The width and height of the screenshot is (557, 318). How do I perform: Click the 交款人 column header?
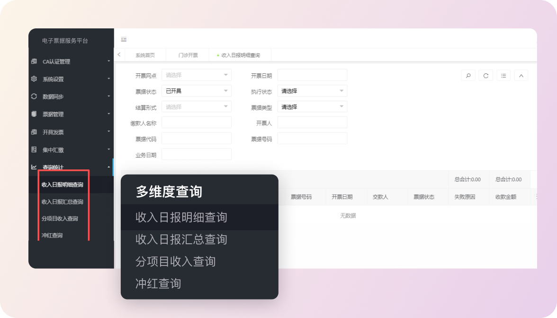click(x=380, y=197)
